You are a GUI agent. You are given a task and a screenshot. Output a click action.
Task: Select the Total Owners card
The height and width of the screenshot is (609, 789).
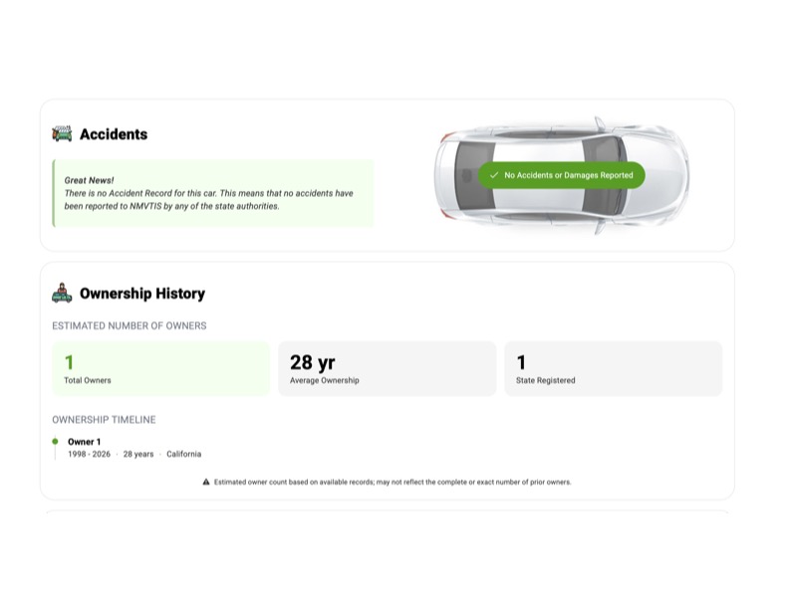click(161, 369)
